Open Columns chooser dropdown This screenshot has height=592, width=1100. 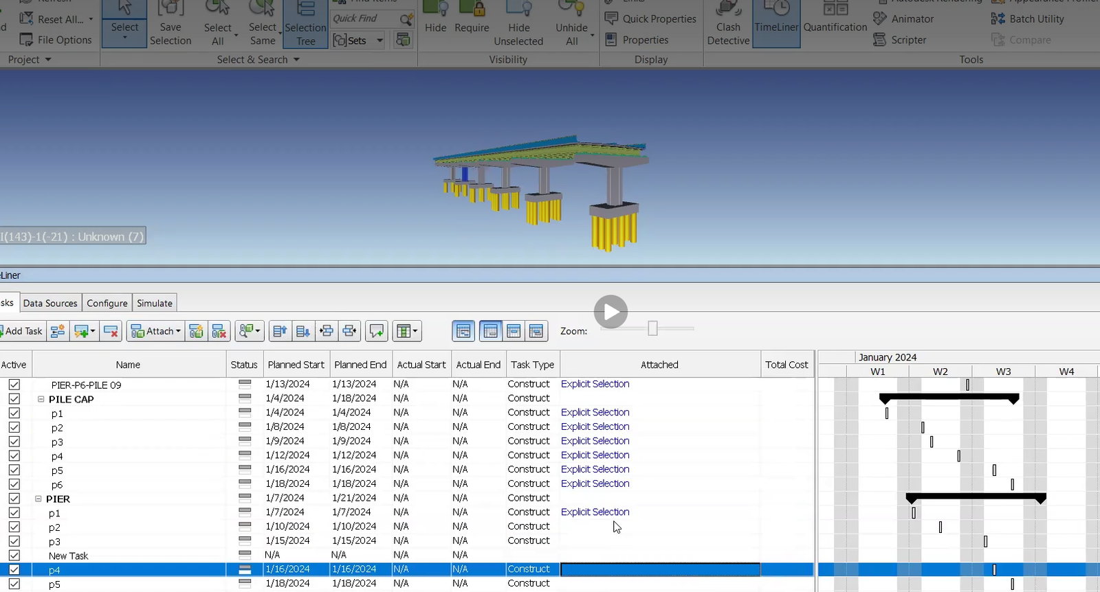point(407,331)
